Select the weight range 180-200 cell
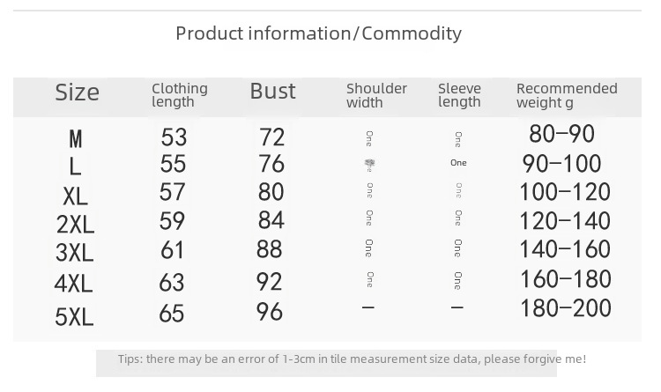The height and width of the screenshot is (392, 661). coord(565,308)
